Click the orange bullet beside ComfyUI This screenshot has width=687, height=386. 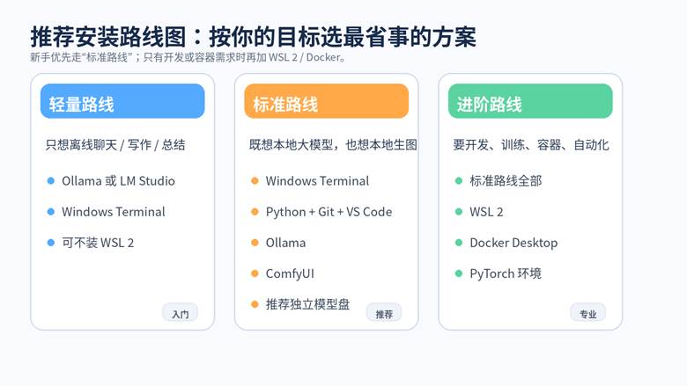click(255, 273)
